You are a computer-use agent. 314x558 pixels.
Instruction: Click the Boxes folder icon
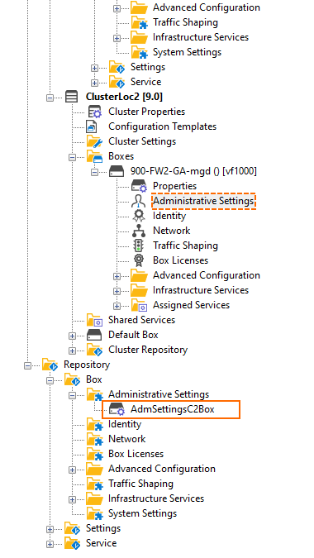[94, 156]
